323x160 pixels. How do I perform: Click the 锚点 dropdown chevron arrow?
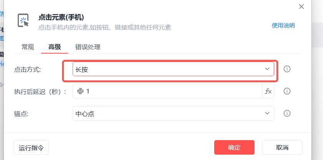(267, 113)
